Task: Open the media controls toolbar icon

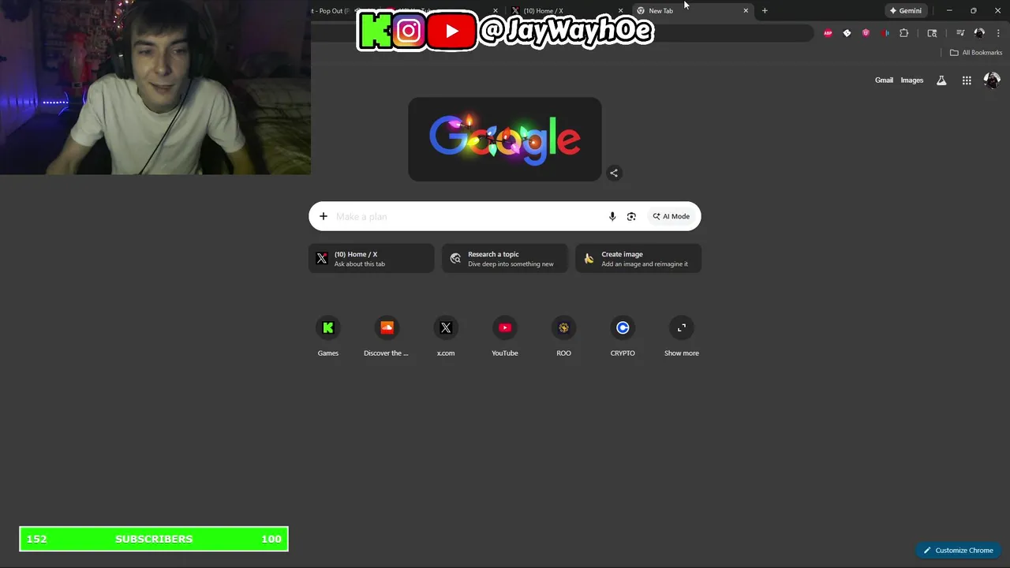Action: [960, 33]
